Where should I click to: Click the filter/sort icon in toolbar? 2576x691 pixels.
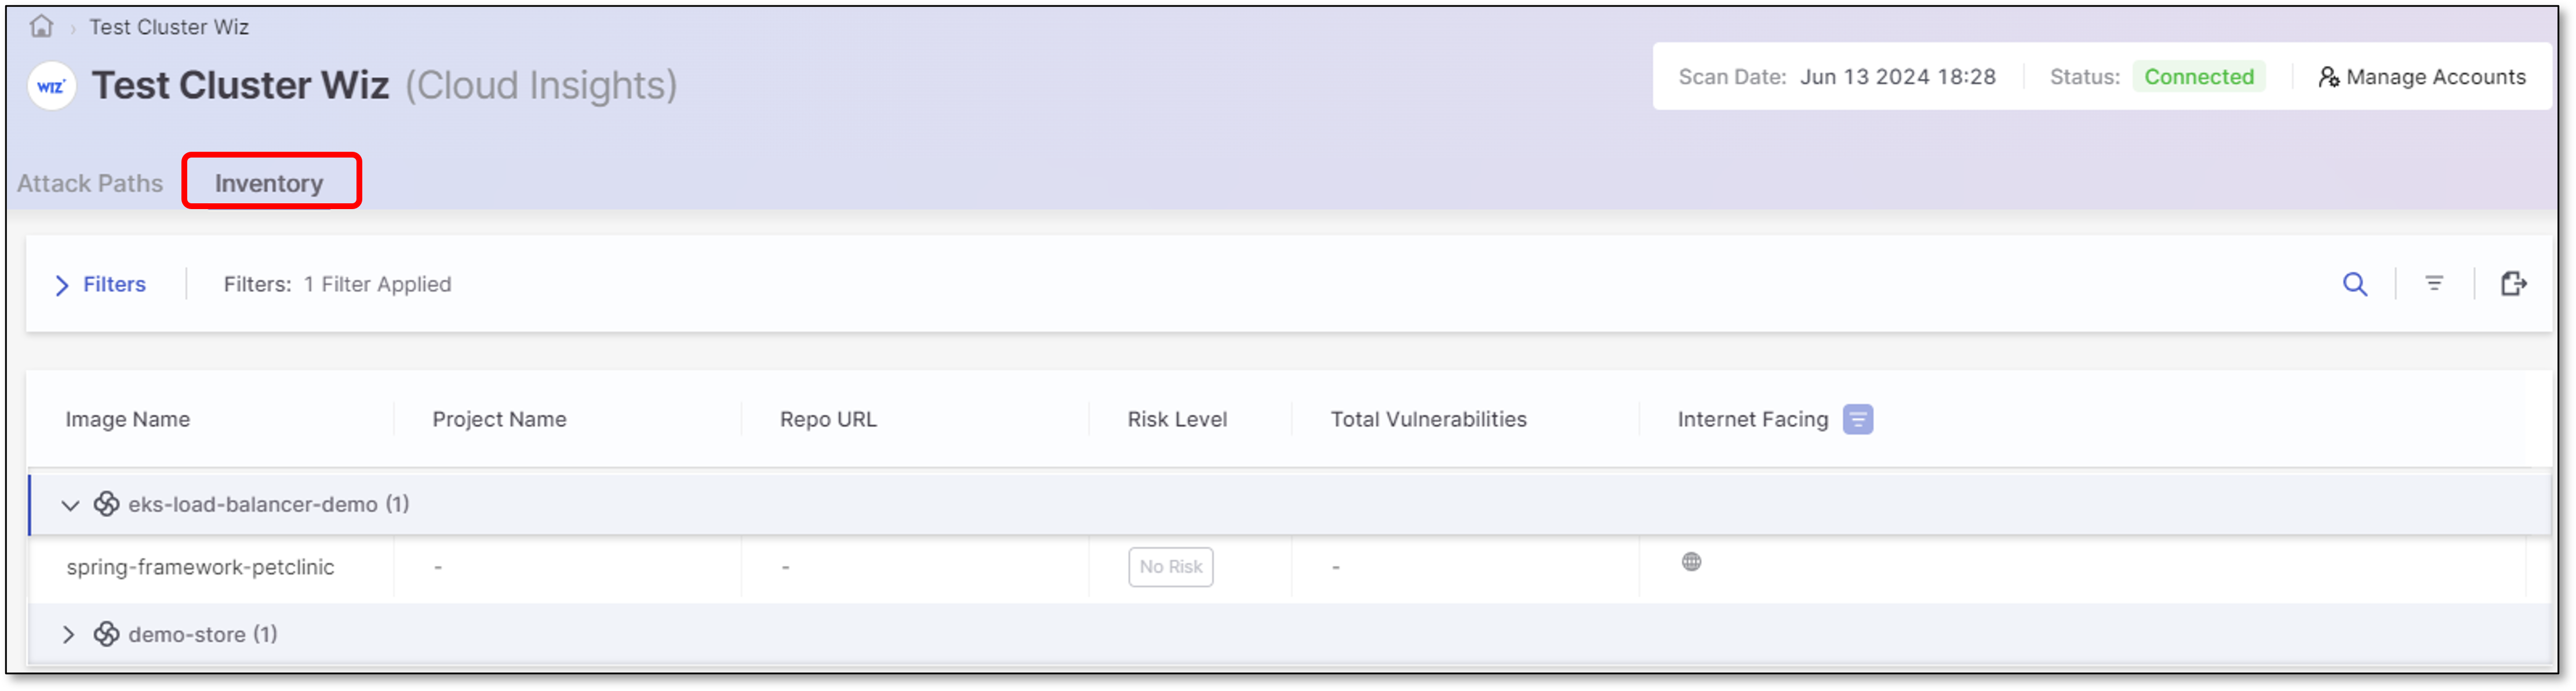click(2438, 284)
